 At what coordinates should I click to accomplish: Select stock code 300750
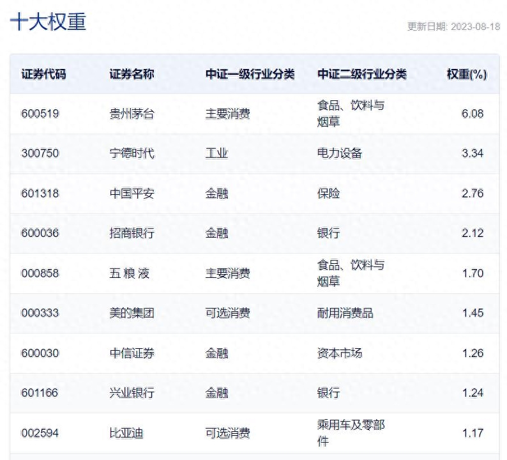[x=40, y=153]
